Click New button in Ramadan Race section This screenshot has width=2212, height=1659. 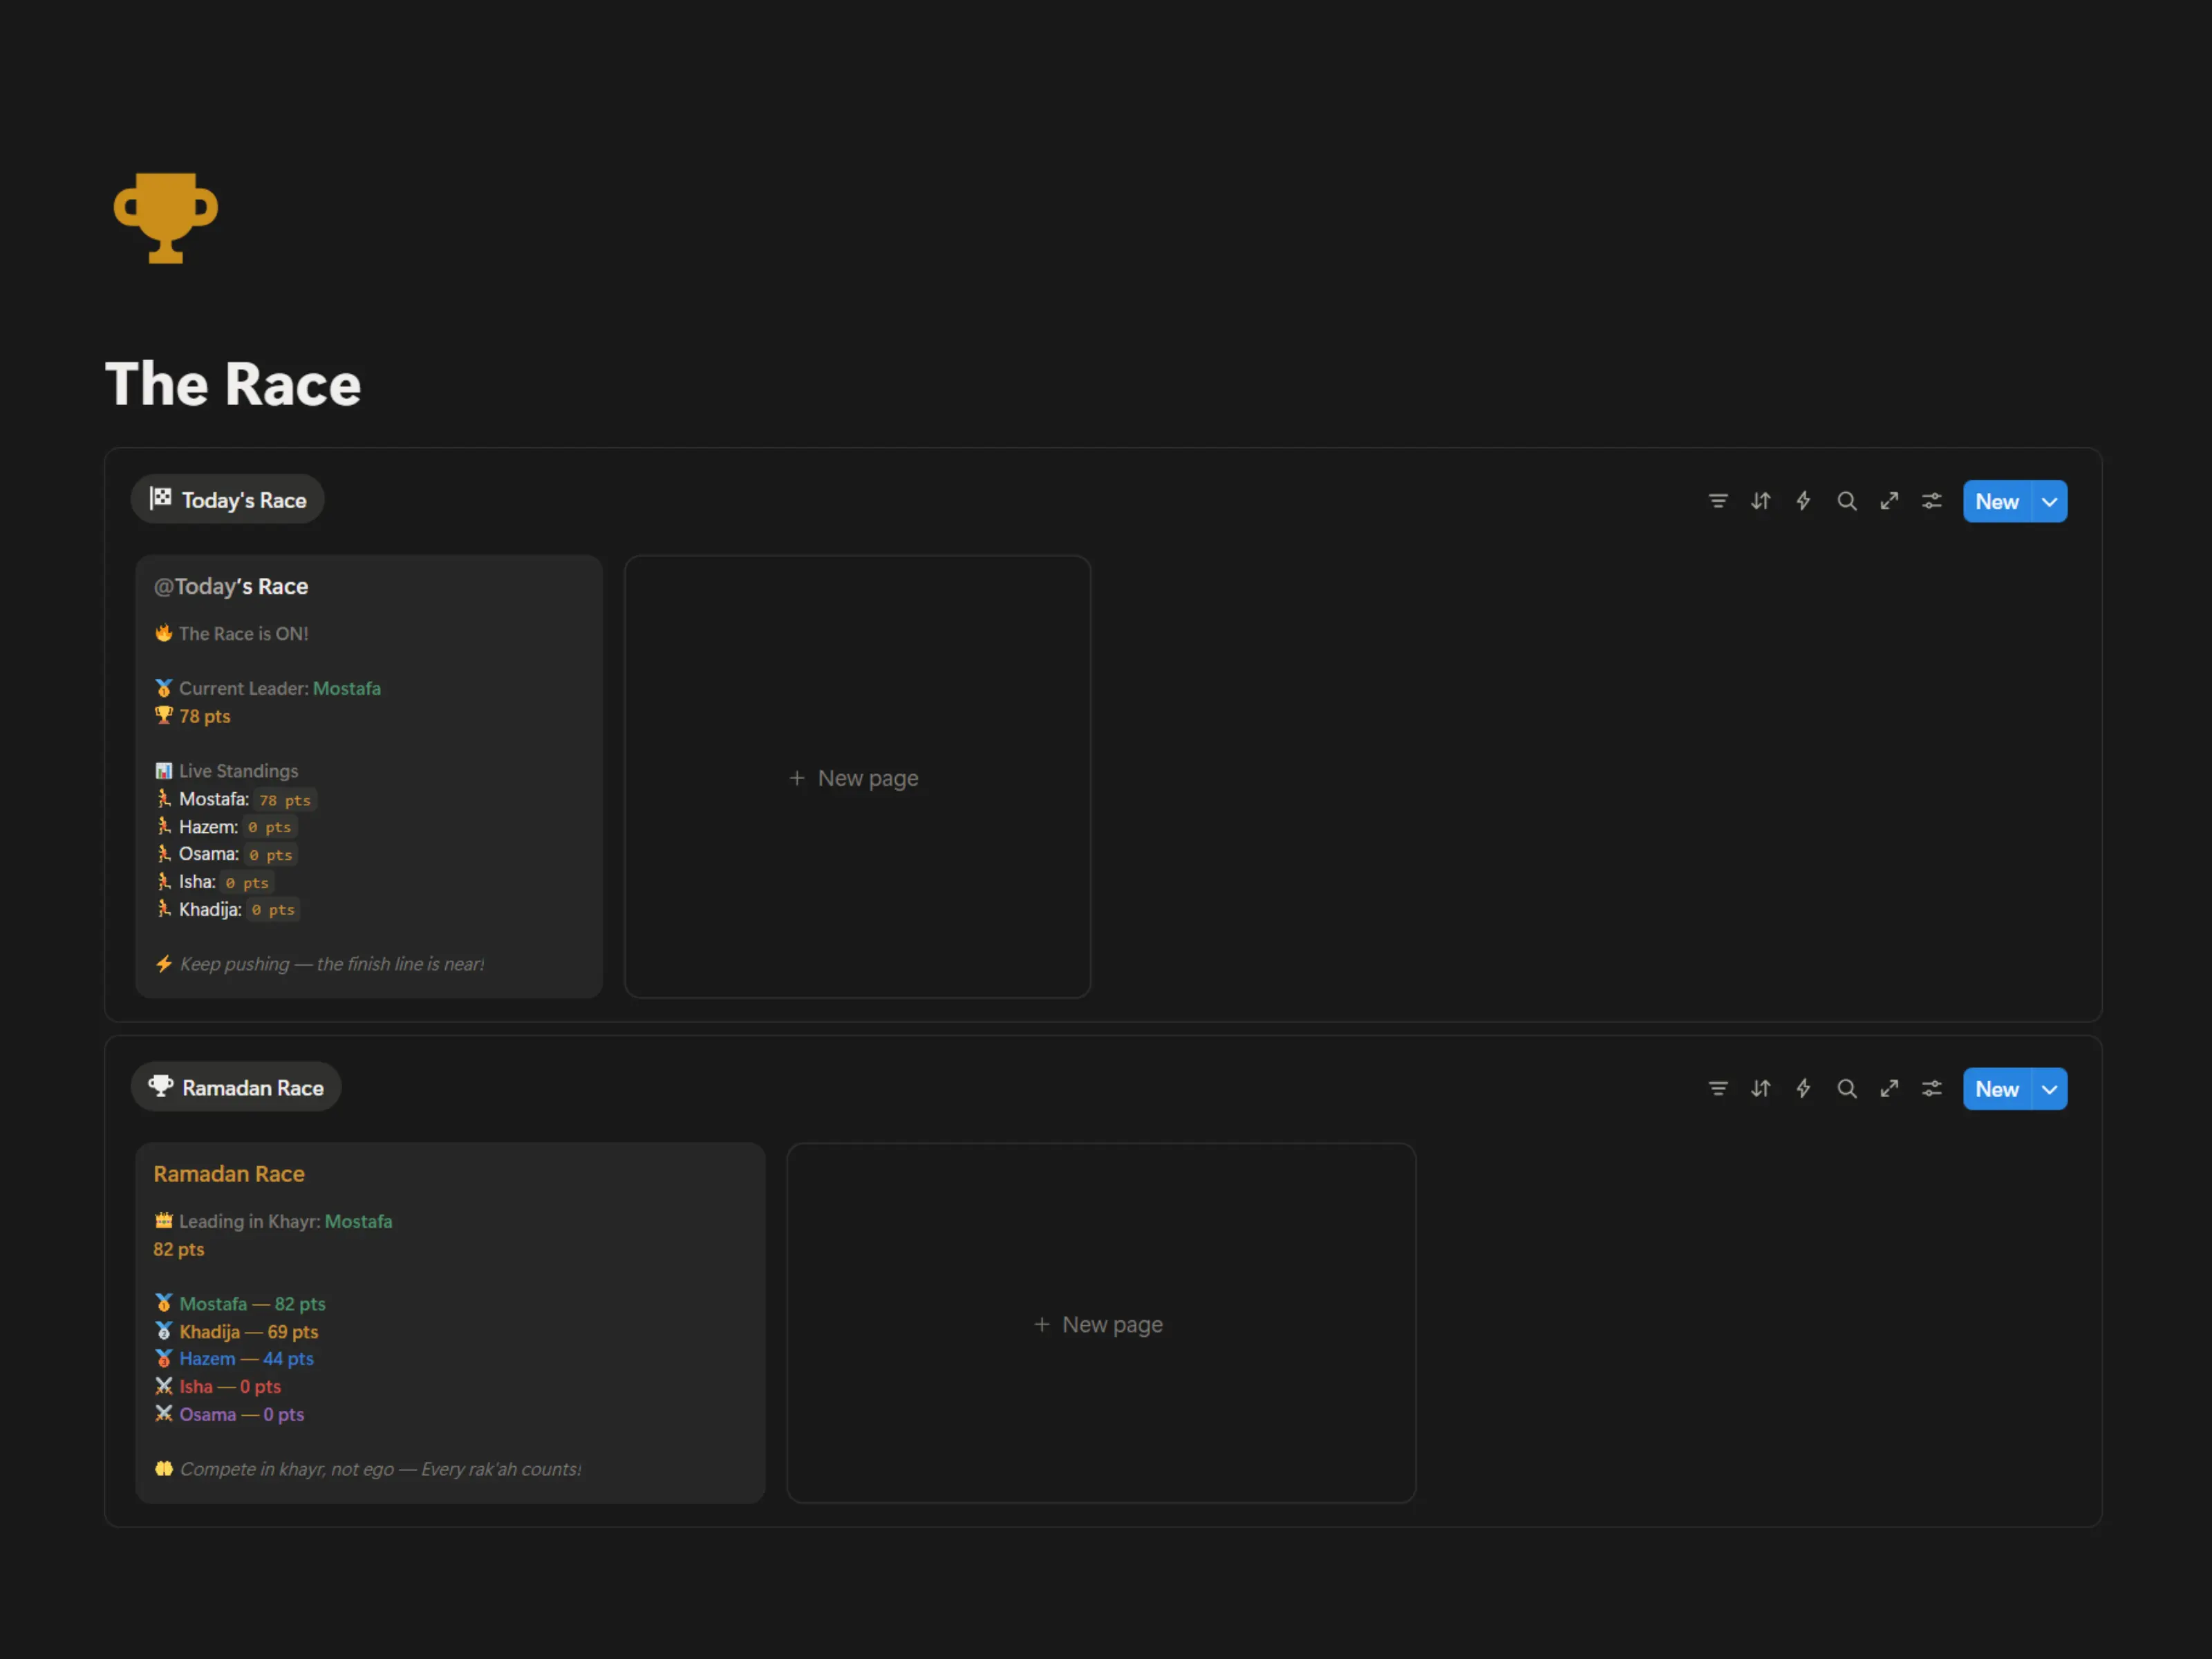(x=1996, y=1090)
